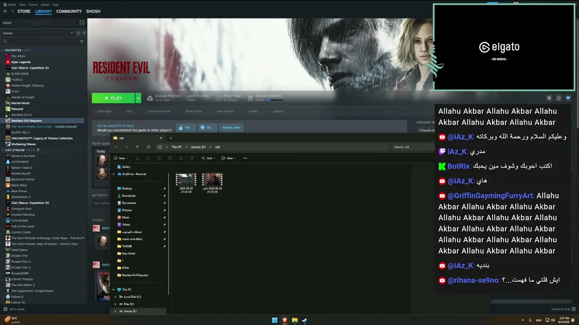Open the Sort dropdown in File Explorer
Image resolution: width=579 pixels, height=325 pixels.
point(209,158)
